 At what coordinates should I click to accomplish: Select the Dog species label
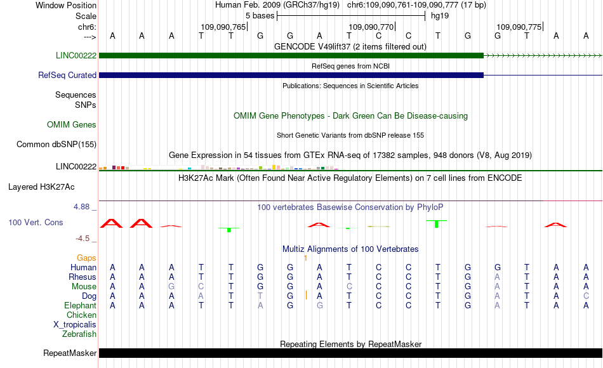89,296
